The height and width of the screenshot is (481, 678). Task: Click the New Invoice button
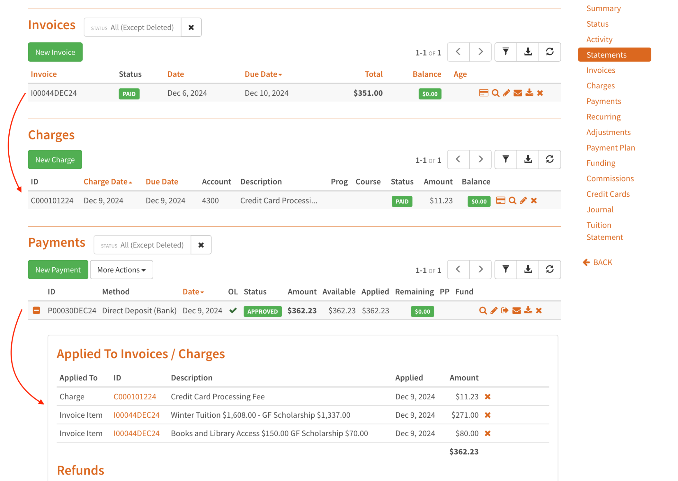pyautogui.click(x=55, y=52)
